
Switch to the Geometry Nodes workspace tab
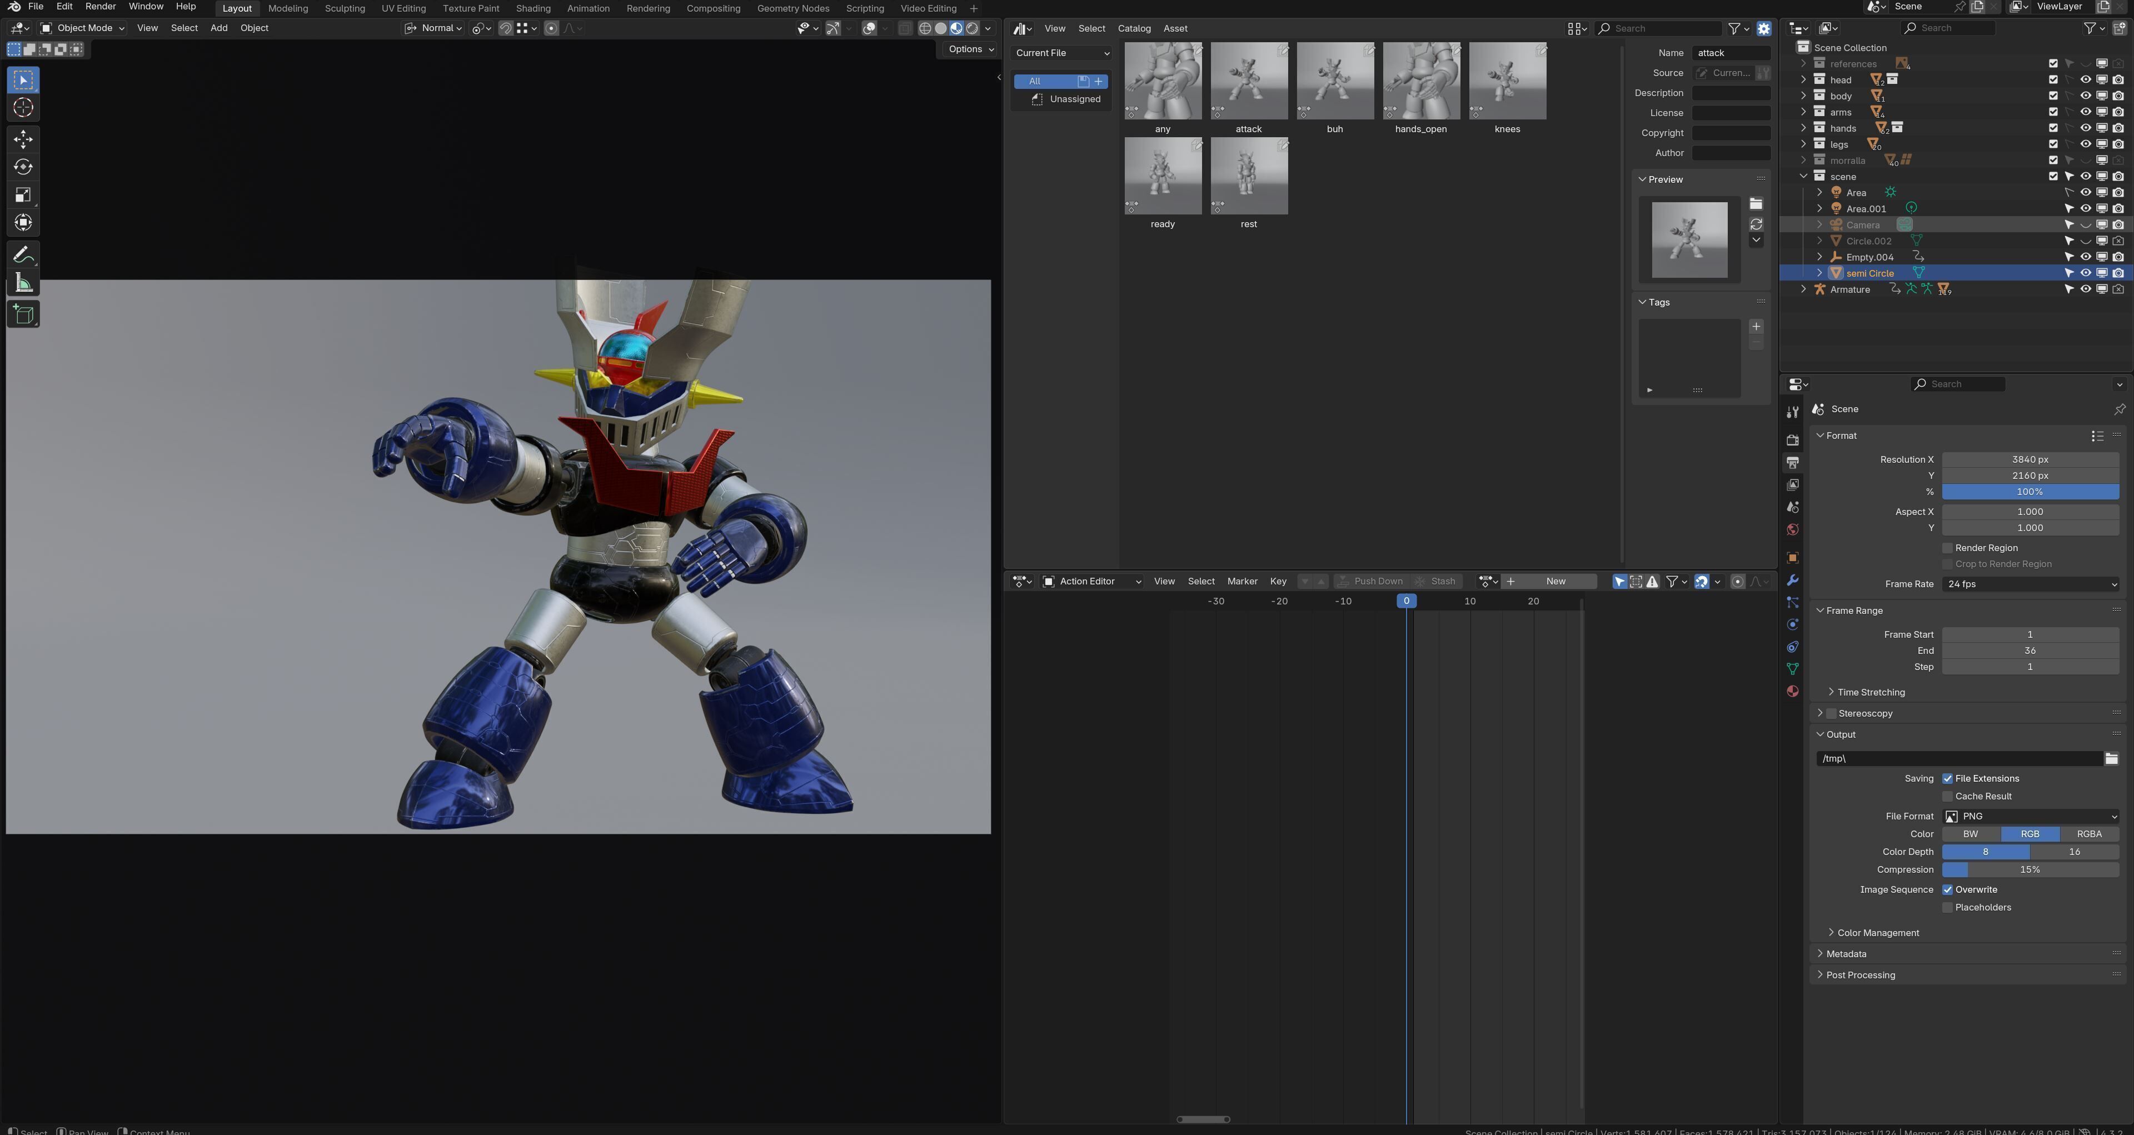click(793, 8)
